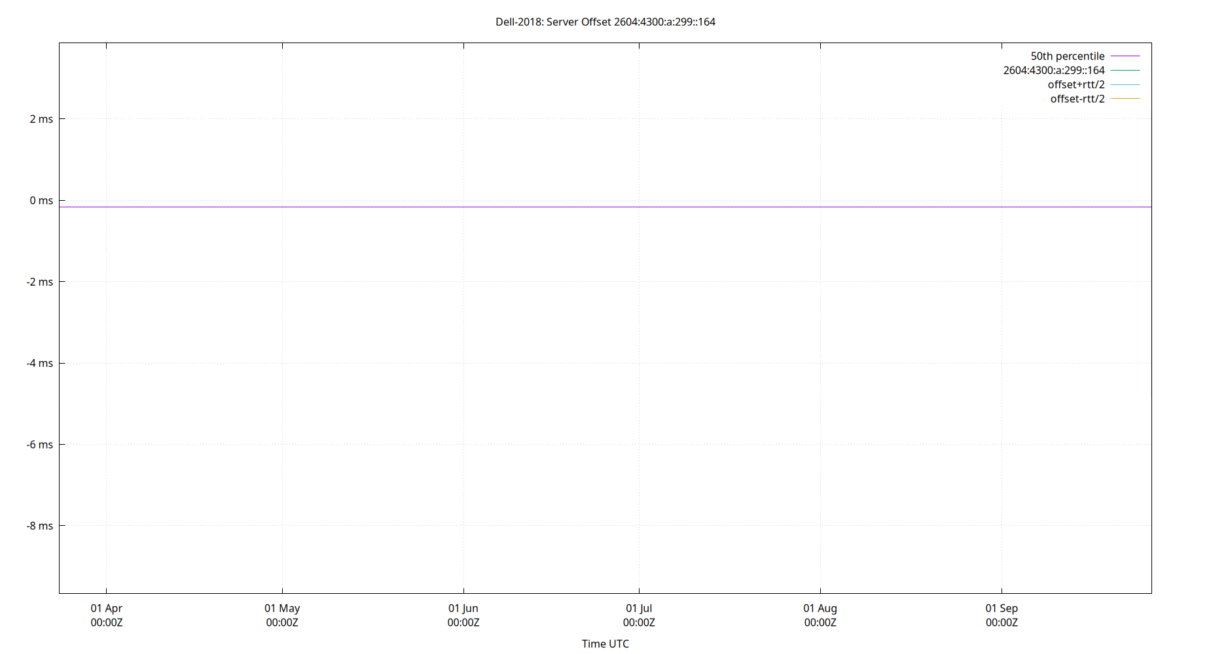
Task: Click the chart title Dell-2018: Server Offset
Action: click(x=605, y=22)
